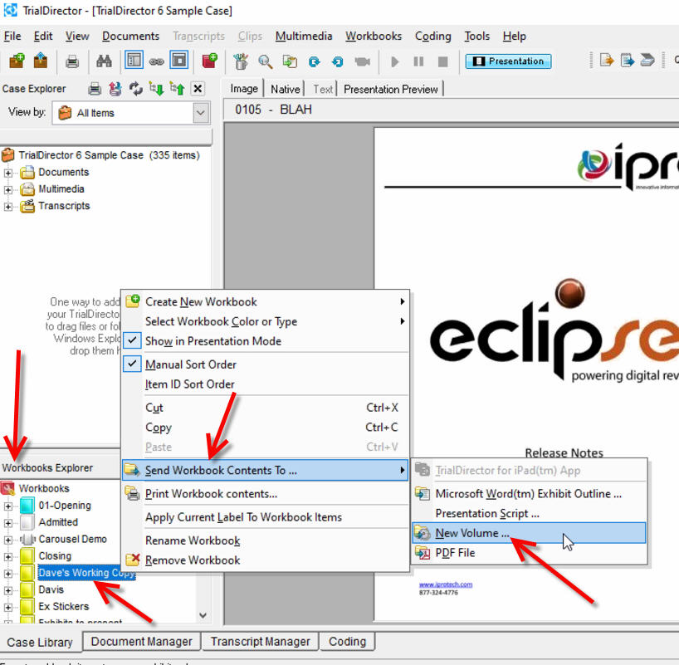
Task: Click the rotate counter-clockwise icon
Action: pos(338,62)
